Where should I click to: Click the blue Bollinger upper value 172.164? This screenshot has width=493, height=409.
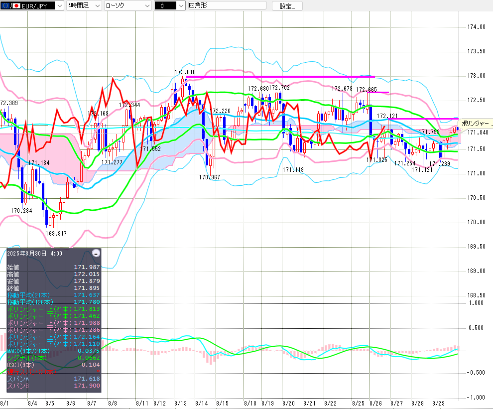tap(87, 337)
